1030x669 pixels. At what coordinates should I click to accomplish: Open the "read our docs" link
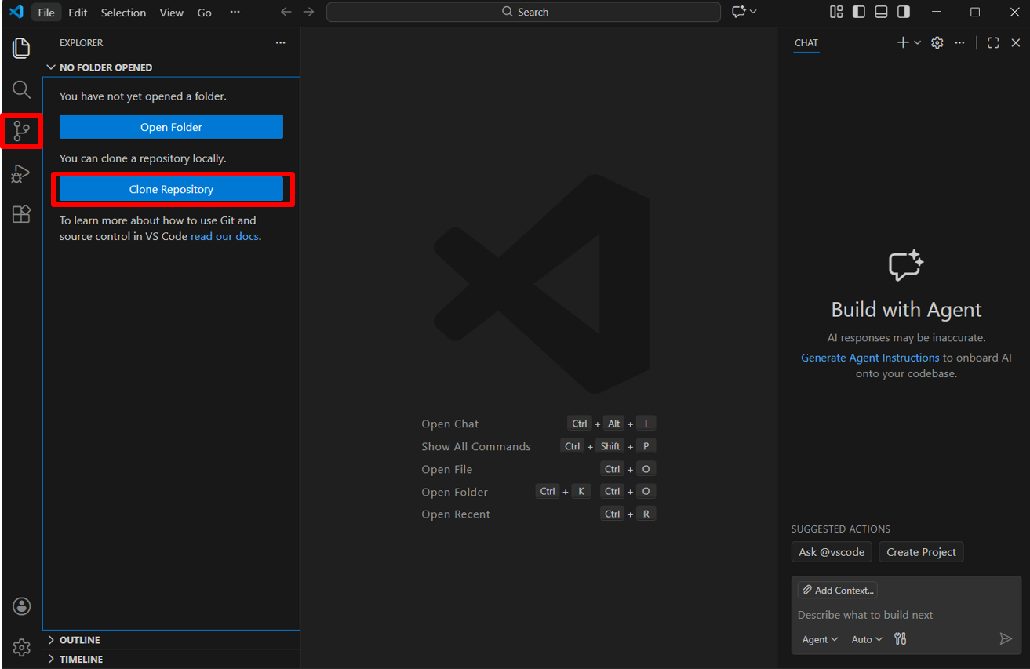[x=224, y=236]
